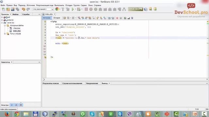
Task: Open Firefox from the taskbar
Action: [x=7, y=114]
